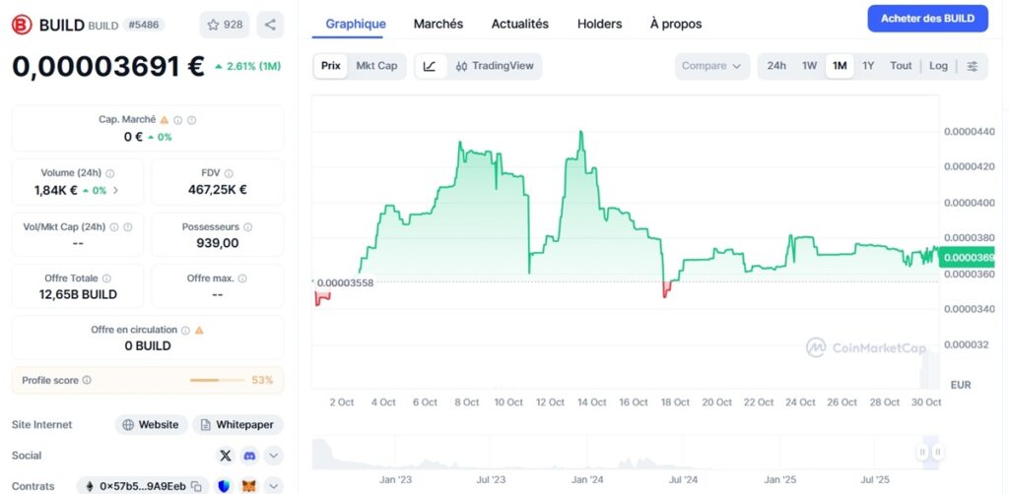Toggle the Log scale option
The height and width of the screenshot is (494, 1009).
[x=938, y=66]
